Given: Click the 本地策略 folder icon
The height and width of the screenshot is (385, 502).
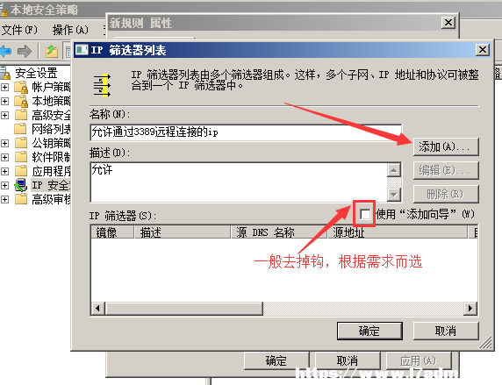Looking at the screenshot, I should 21,101.
